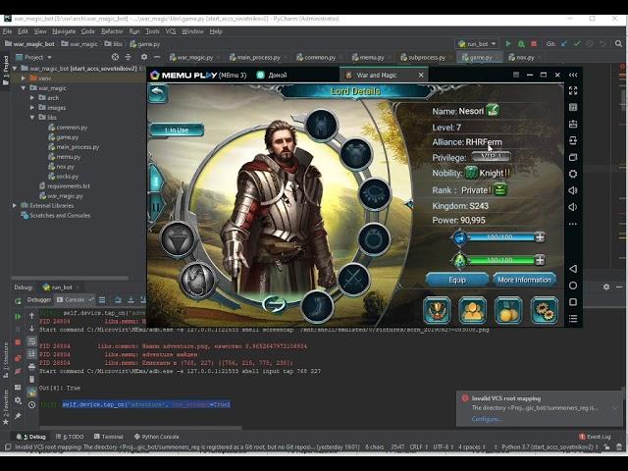Screen dimensions: 628x471
Task: Click the swap lord arrows icon
Action: pyautogui.click(x=275, y=304)
